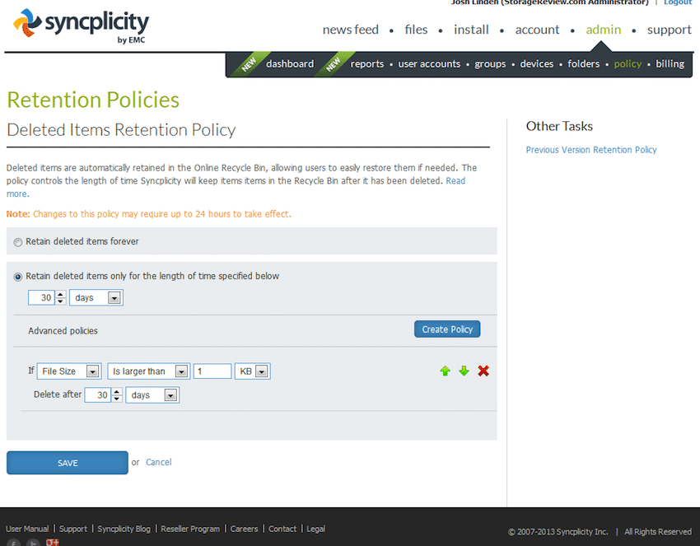The image size is (700, 546).
Task: Click the Logout link
Action: click(678, 2)
